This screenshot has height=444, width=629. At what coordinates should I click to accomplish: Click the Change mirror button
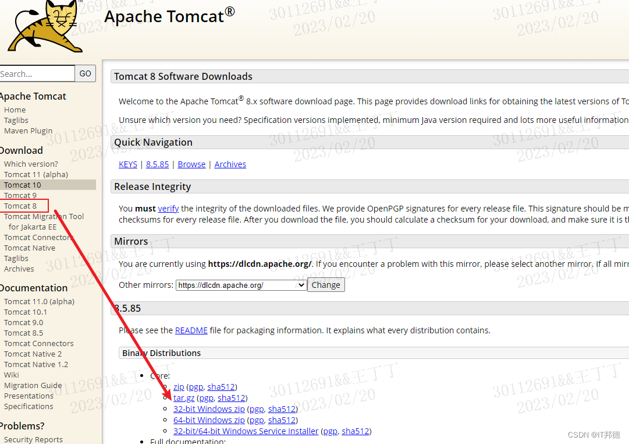326,285
